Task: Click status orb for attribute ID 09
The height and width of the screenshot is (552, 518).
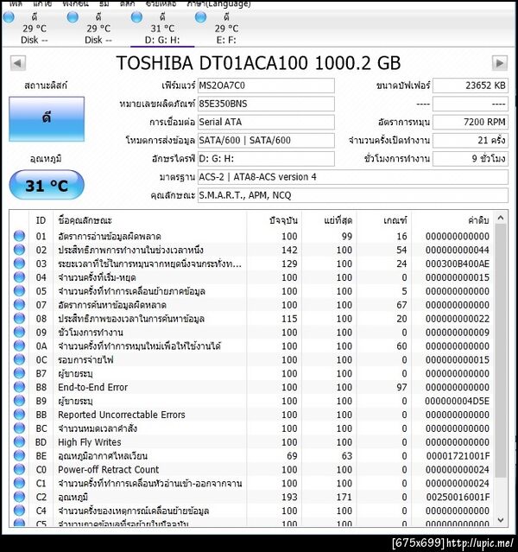Action: tap(19, 332)
